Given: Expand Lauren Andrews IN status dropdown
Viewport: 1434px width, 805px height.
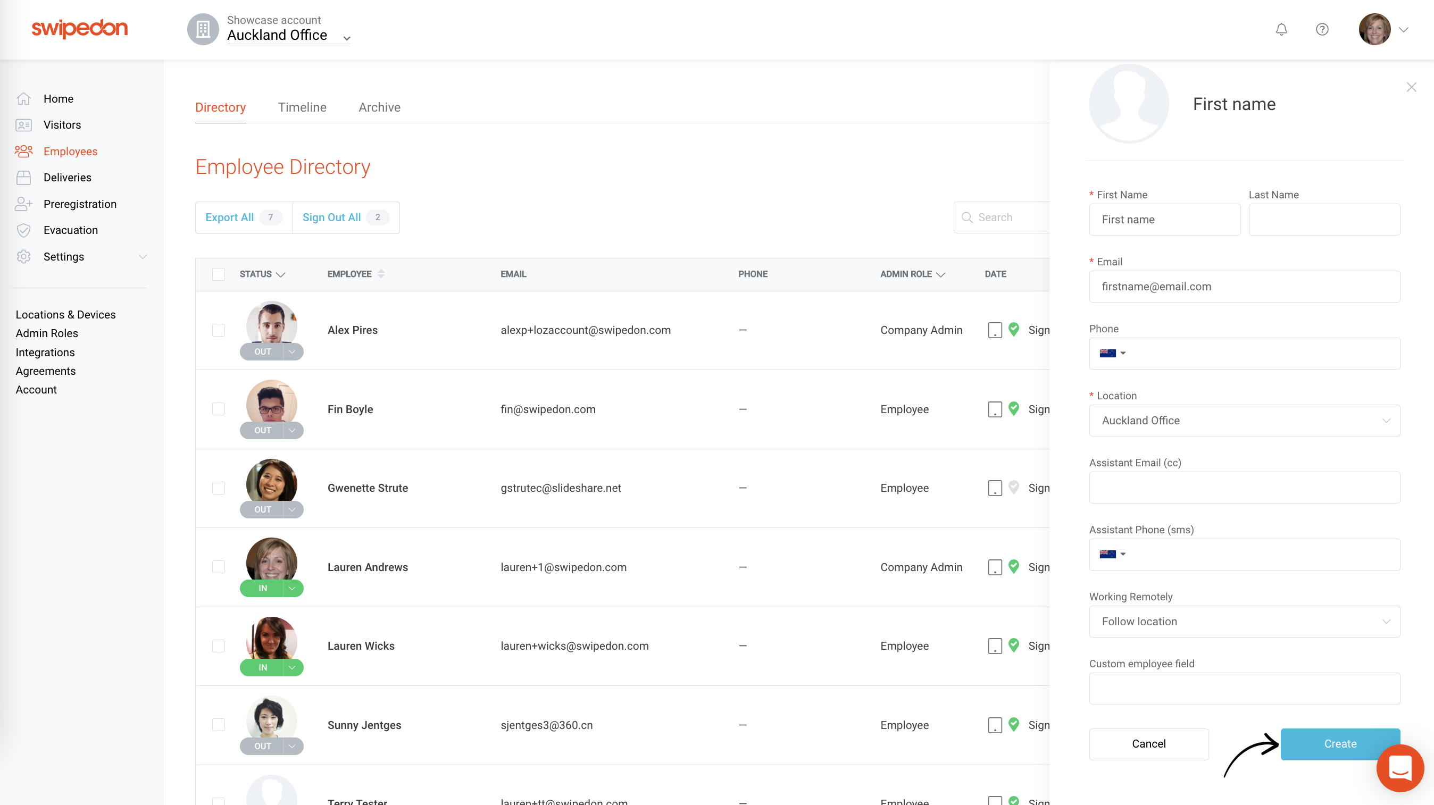Looking at the screenshot, I should 292,588.
